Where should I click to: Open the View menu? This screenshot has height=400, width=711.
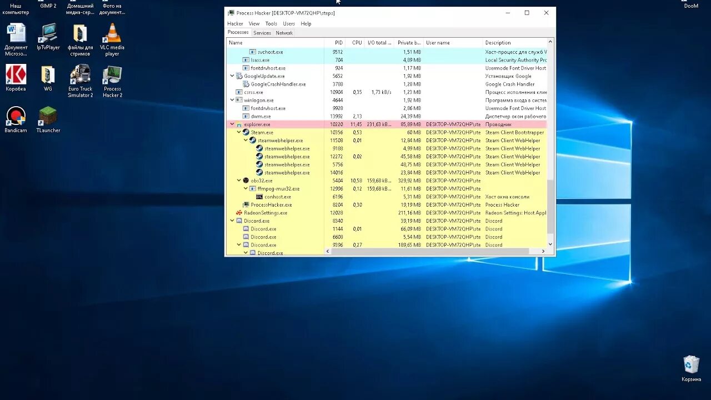coord(254,24)
